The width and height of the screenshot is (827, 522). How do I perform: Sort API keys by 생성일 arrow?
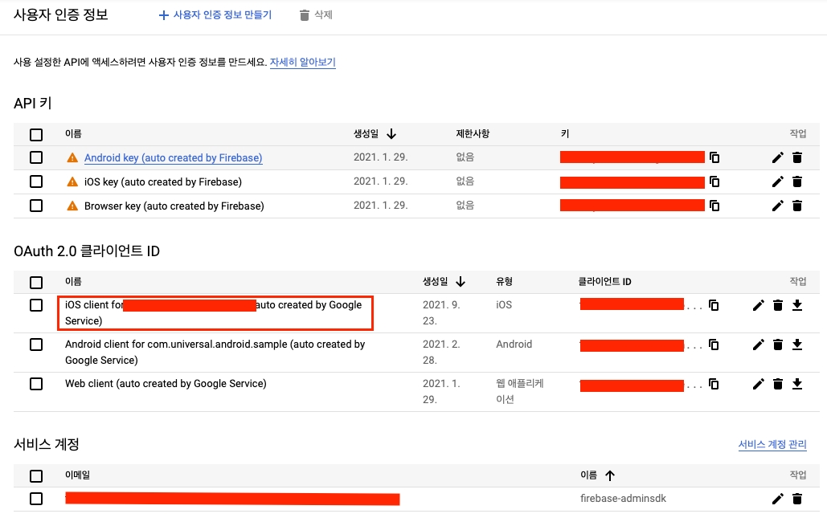391,134
